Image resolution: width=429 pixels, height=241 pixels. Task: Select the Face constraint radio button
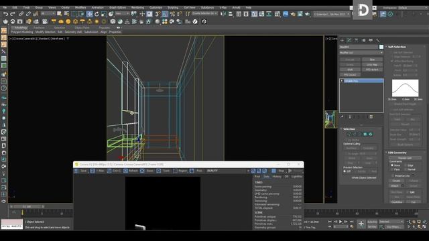coord(391,169)
